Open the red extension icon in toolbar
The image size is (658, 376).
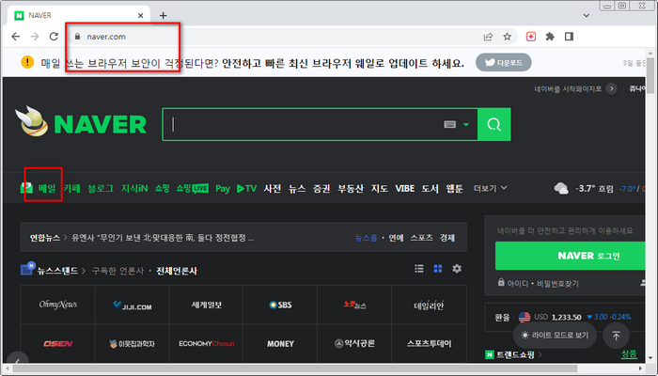point(531,37)
